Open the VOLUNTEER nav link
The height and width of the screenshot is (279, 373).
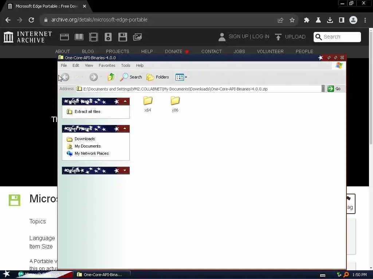click(x=270, y=52)
